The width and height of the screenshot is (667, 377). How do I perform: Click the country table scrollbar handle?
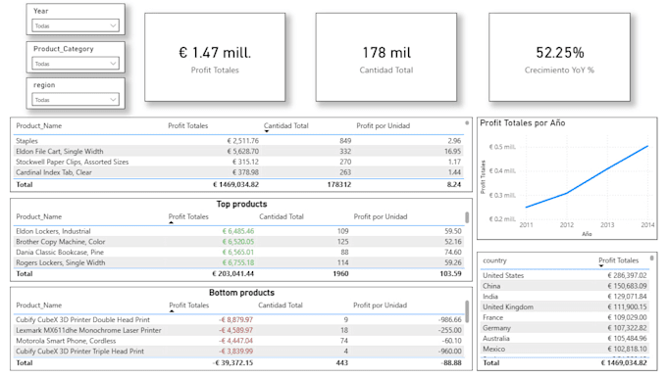click(x=651, y=259)
